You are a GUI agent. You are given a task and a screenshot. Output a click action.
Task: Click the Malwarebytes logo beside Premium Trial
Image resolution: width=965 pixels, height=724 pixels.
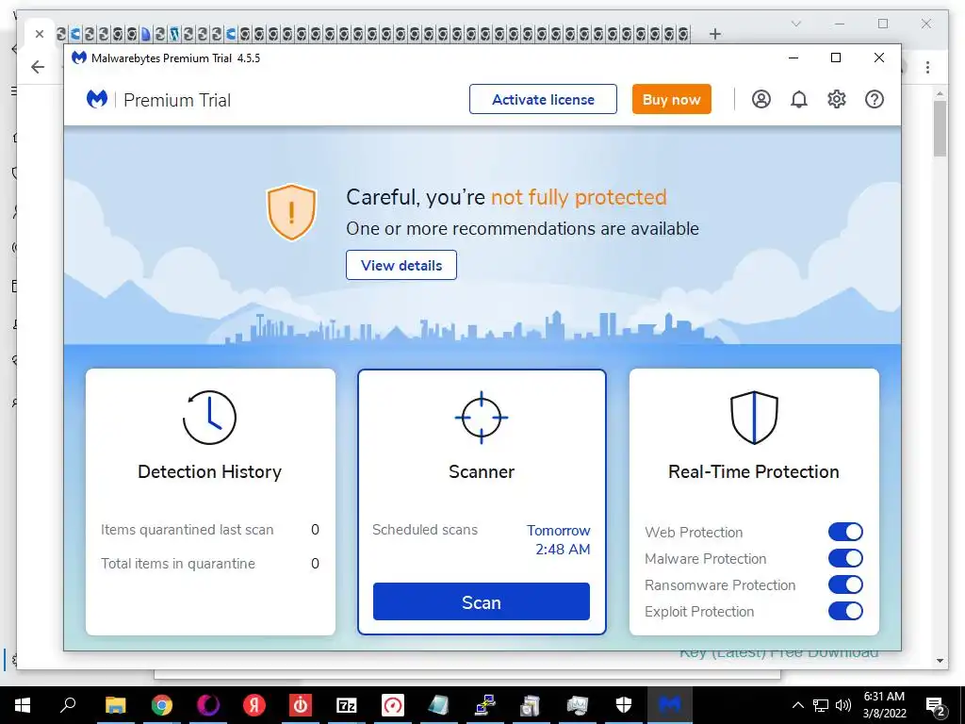coord(97,98)
